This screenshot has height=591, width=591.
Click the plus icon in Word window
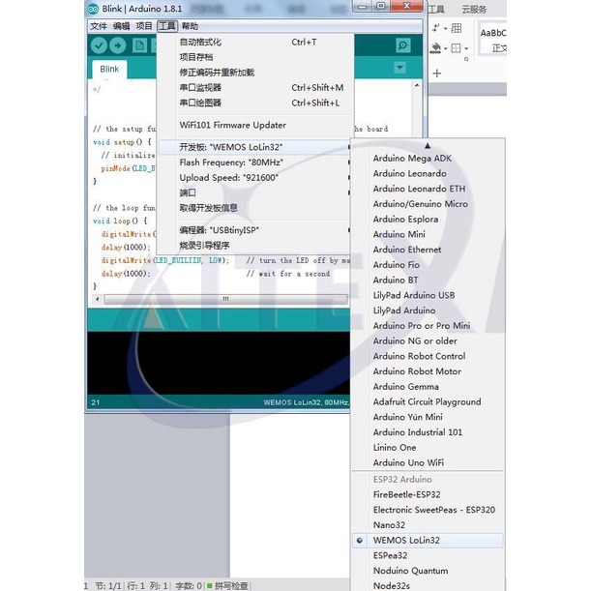point(437,74)
